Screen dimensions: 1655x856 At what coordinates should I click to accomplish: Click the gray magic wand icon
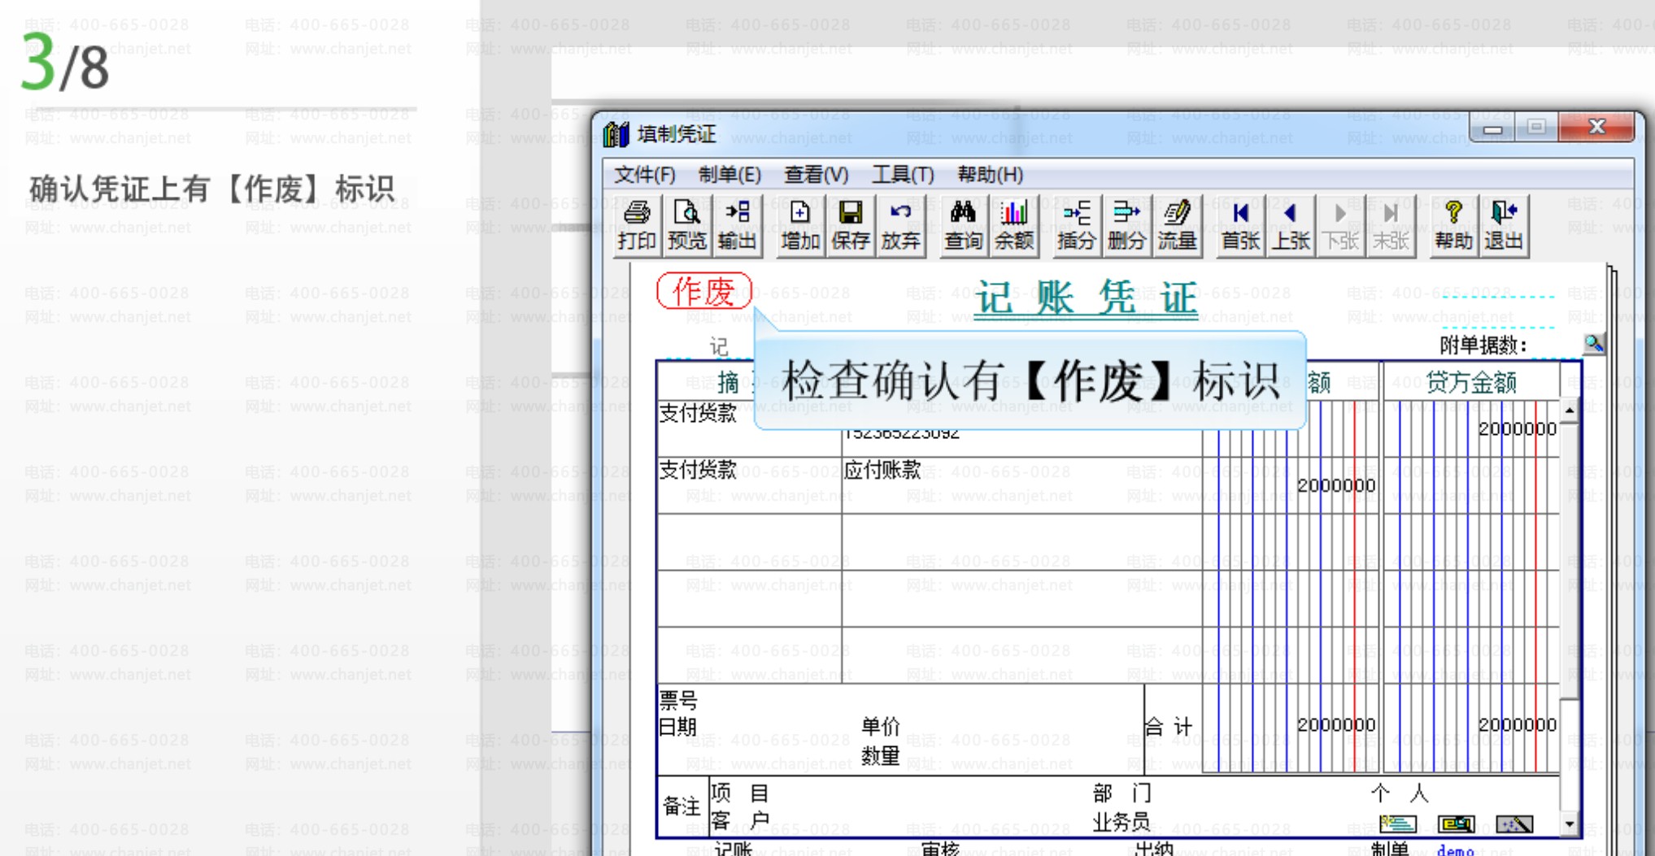(x=1514, y=824)
